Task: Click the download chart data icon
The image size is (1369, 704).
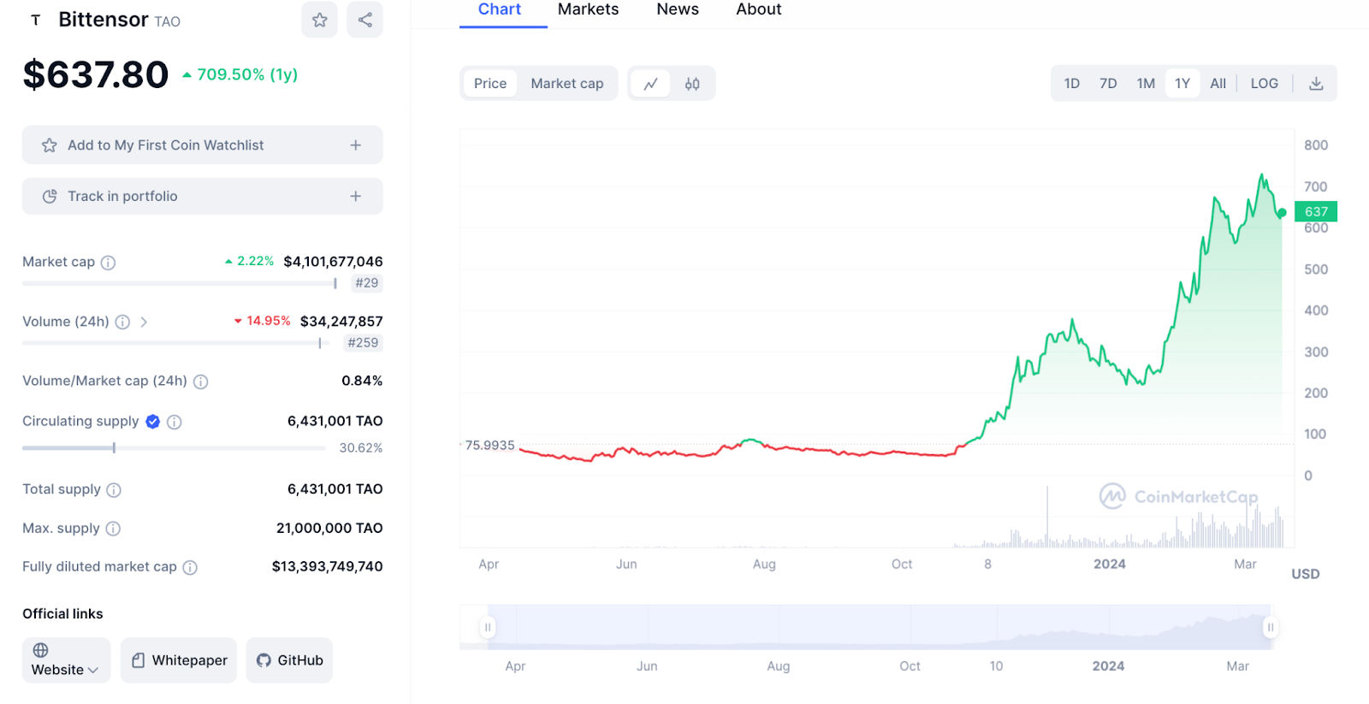Action: pyautogui.click(x=1316, y=84)
